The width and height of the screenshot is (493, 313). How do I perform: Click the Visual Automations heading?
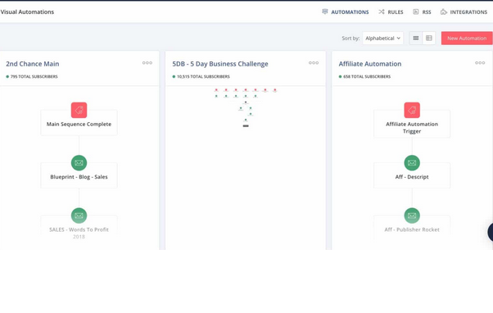coord(27,12)
